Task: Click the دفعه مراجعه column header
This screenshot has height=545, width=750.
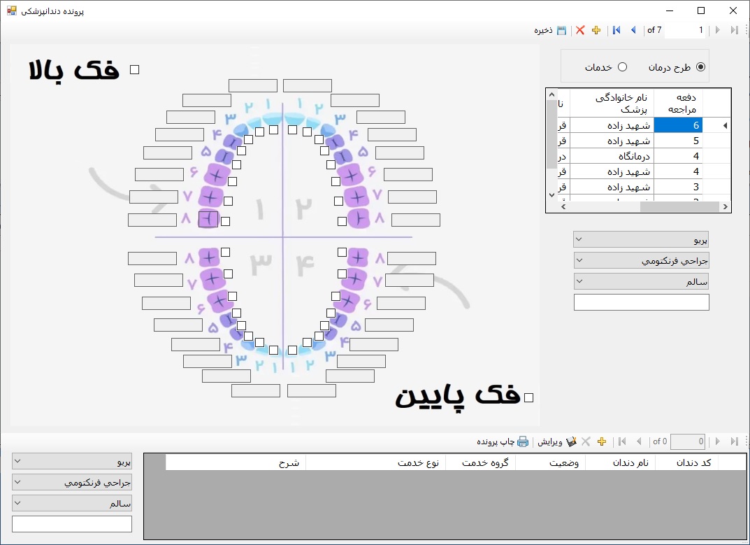Action: coord(677,104)
